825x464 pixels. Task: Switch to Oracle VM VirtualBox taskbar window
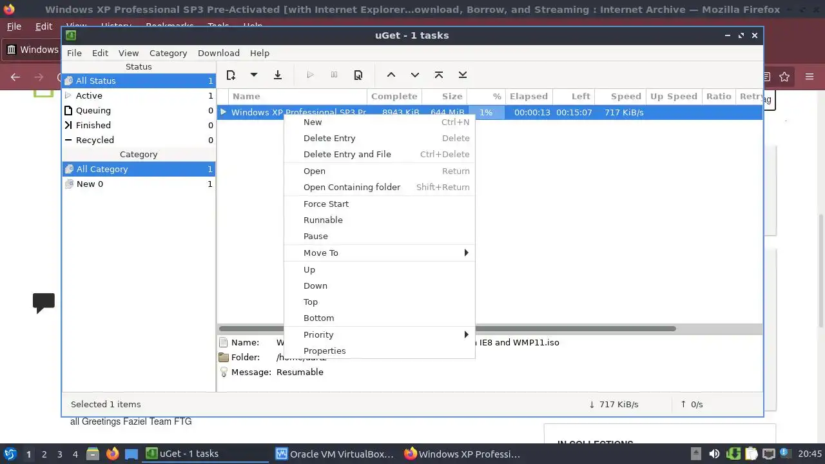click(x=335, y=454)
